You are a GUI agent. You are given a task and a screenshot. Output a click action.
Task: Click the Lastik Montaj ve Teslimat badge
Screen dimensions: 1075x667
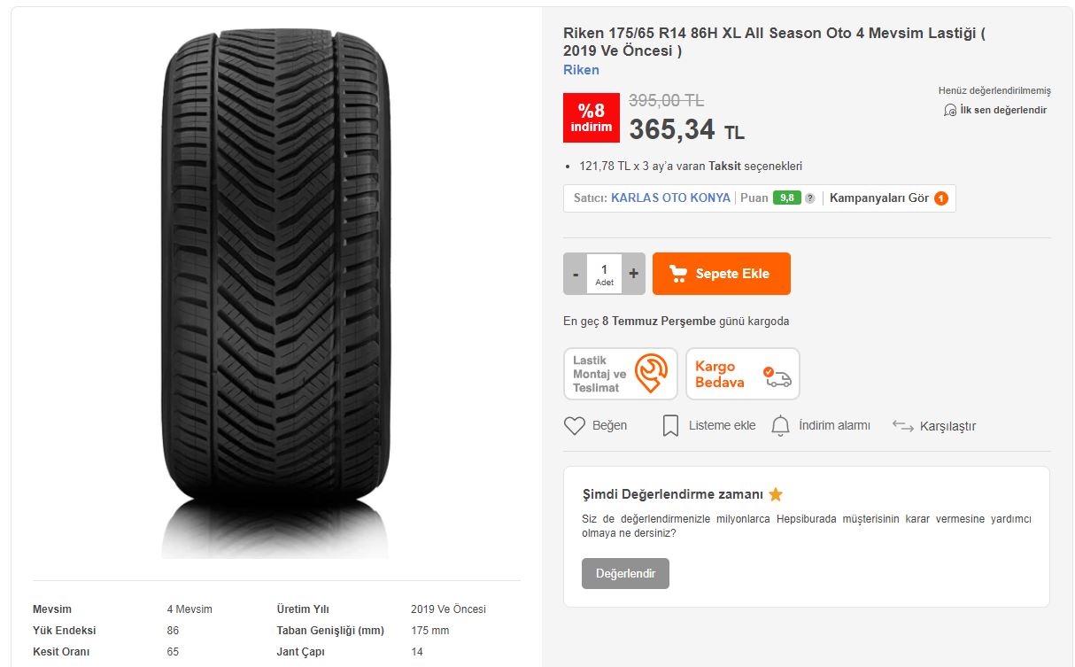[x=621, y=374]
